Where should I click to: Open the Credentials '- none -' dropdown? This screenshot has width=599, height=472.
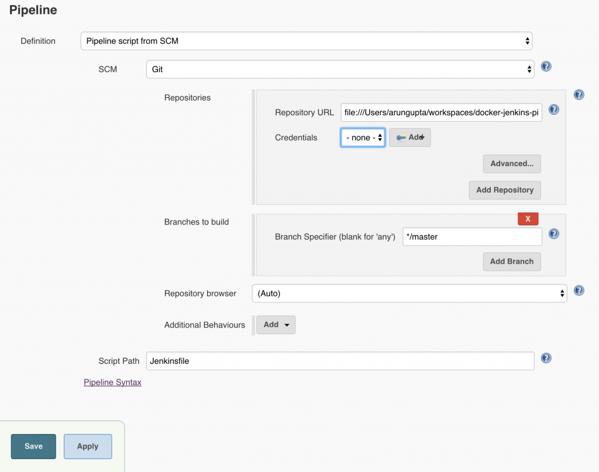click(363, 137)
